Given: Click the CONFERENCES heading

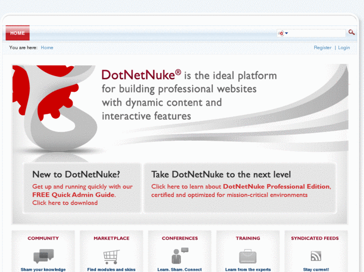Looking at the screenshot, I should pos(180,238).
